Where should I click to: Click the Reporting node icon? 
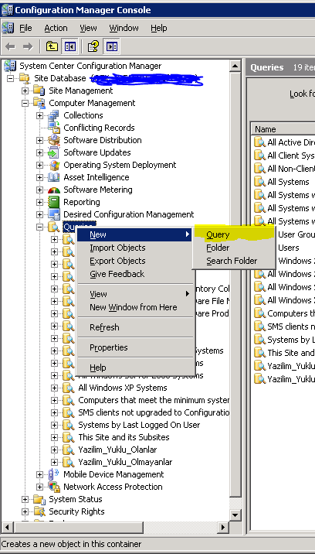54,202
